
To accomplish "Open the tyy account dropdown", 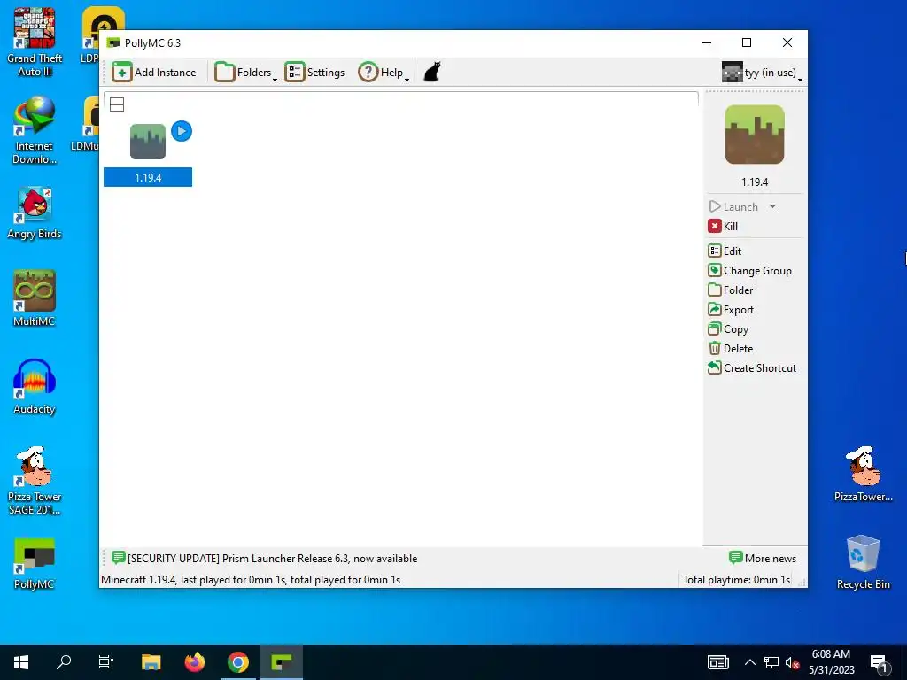I will pos(762,73).
